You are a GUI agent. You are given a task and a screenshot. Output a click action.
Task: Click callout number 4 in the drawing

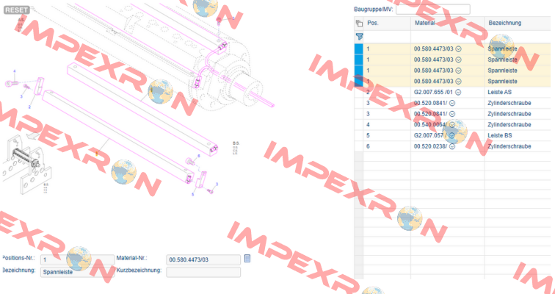pos(15,71)
